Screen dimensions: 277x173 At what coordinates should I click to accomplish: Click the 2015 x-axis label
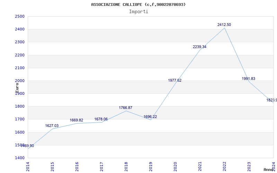click(x=52, y=167)
